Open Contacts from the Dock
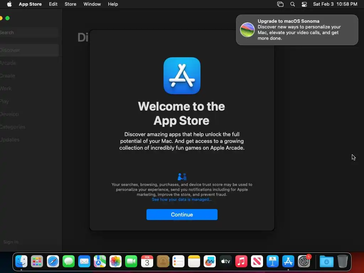The width and height of the screenshot is (364, 273). (x=163, y=261)
